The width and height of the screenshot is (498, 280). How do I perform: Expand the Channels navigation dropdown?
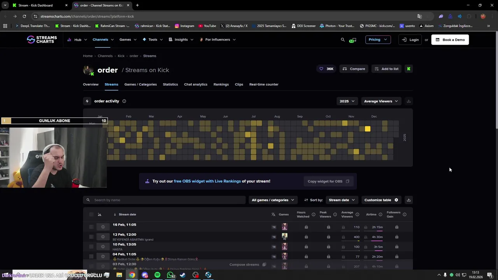(x=103, y=40)
